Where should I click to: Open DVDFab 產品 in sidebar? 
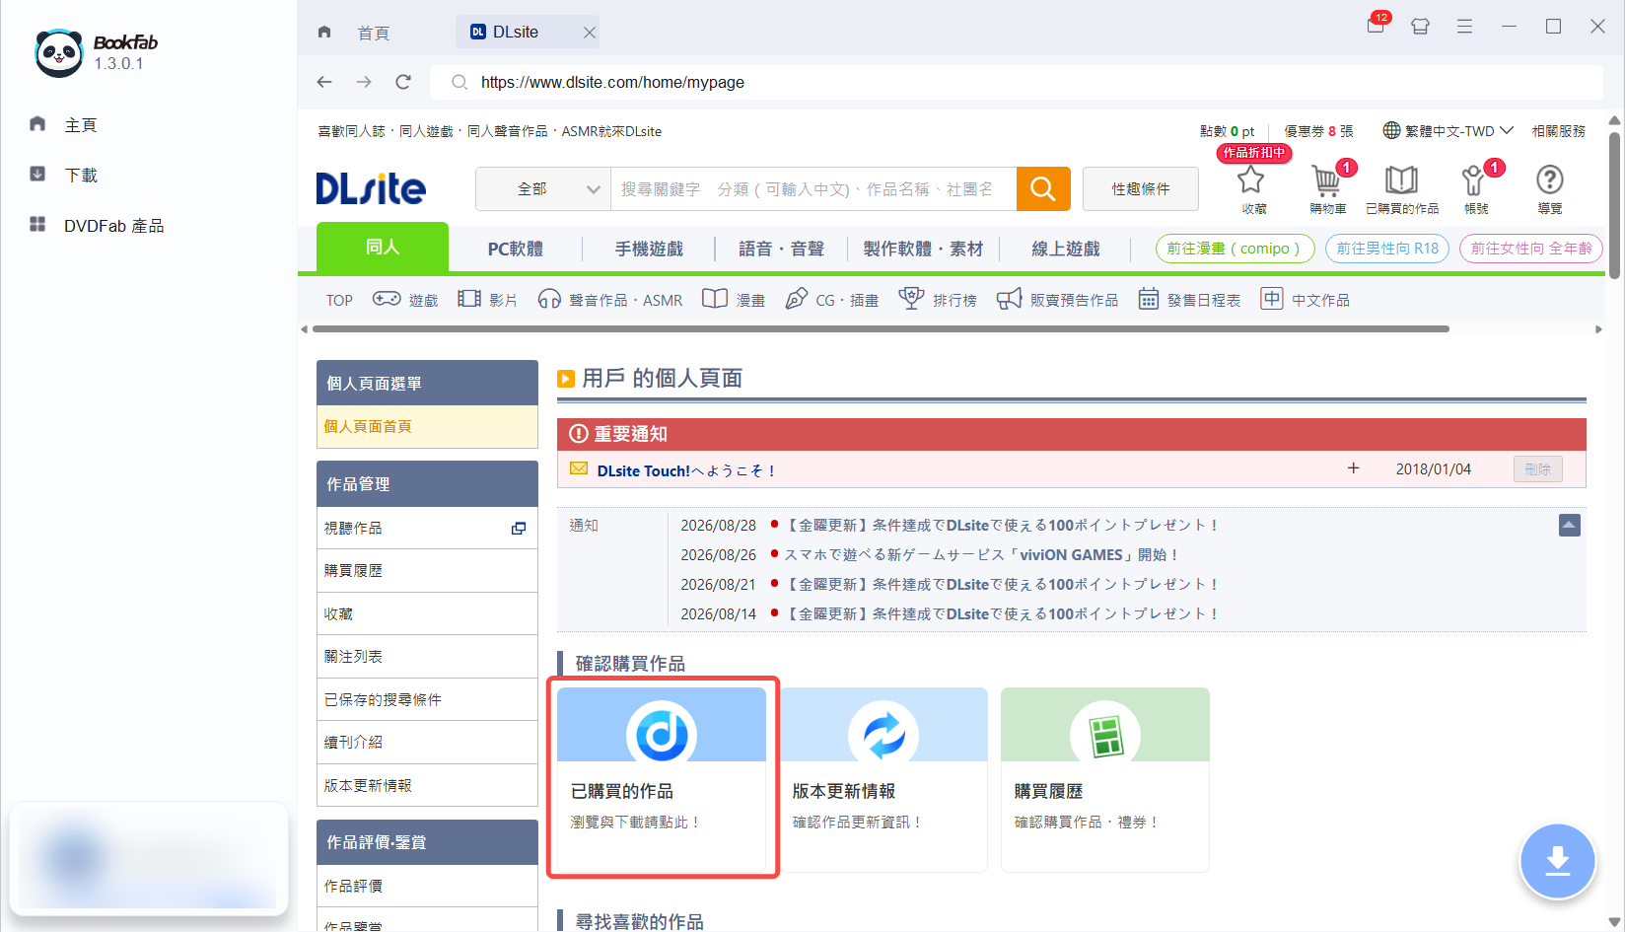[x=97, y=226]
